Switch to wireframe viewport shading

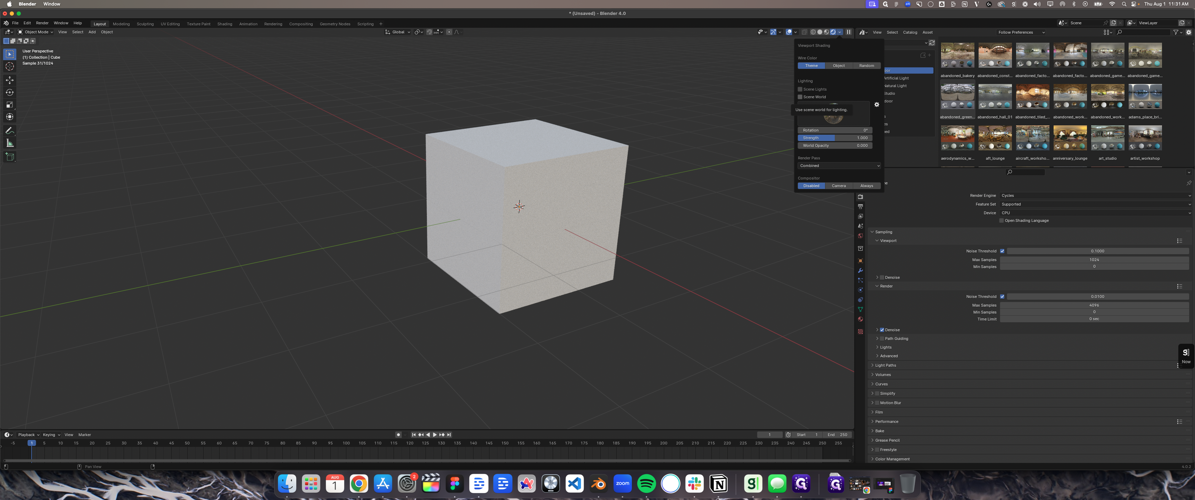tap(813, 32)
